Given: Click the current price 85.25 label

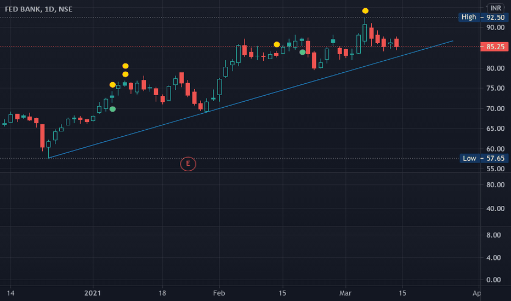Looking at the screenshot, I should click(495, 47).
